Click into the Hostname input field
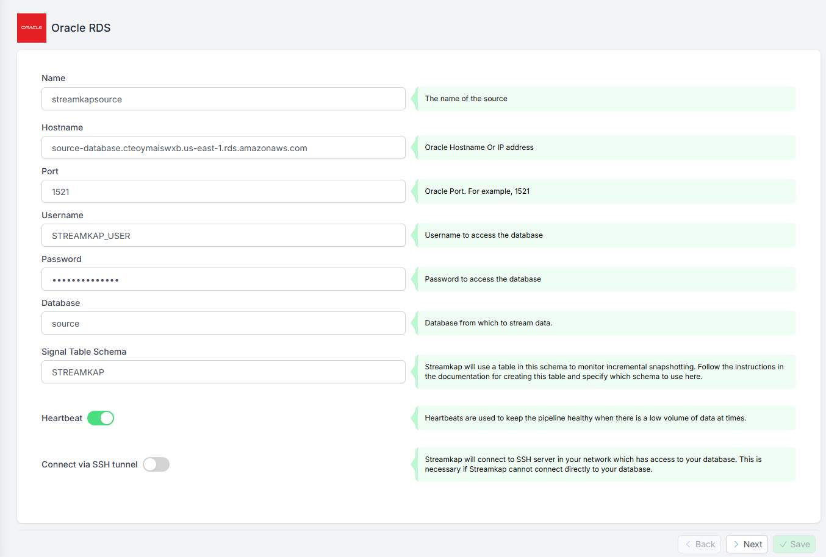826x557 pixels. (223, 147)
